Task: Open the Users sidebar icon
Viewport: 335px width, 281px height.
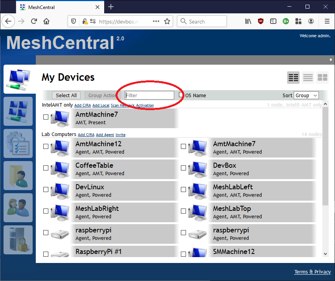Action: click(18, 207)
